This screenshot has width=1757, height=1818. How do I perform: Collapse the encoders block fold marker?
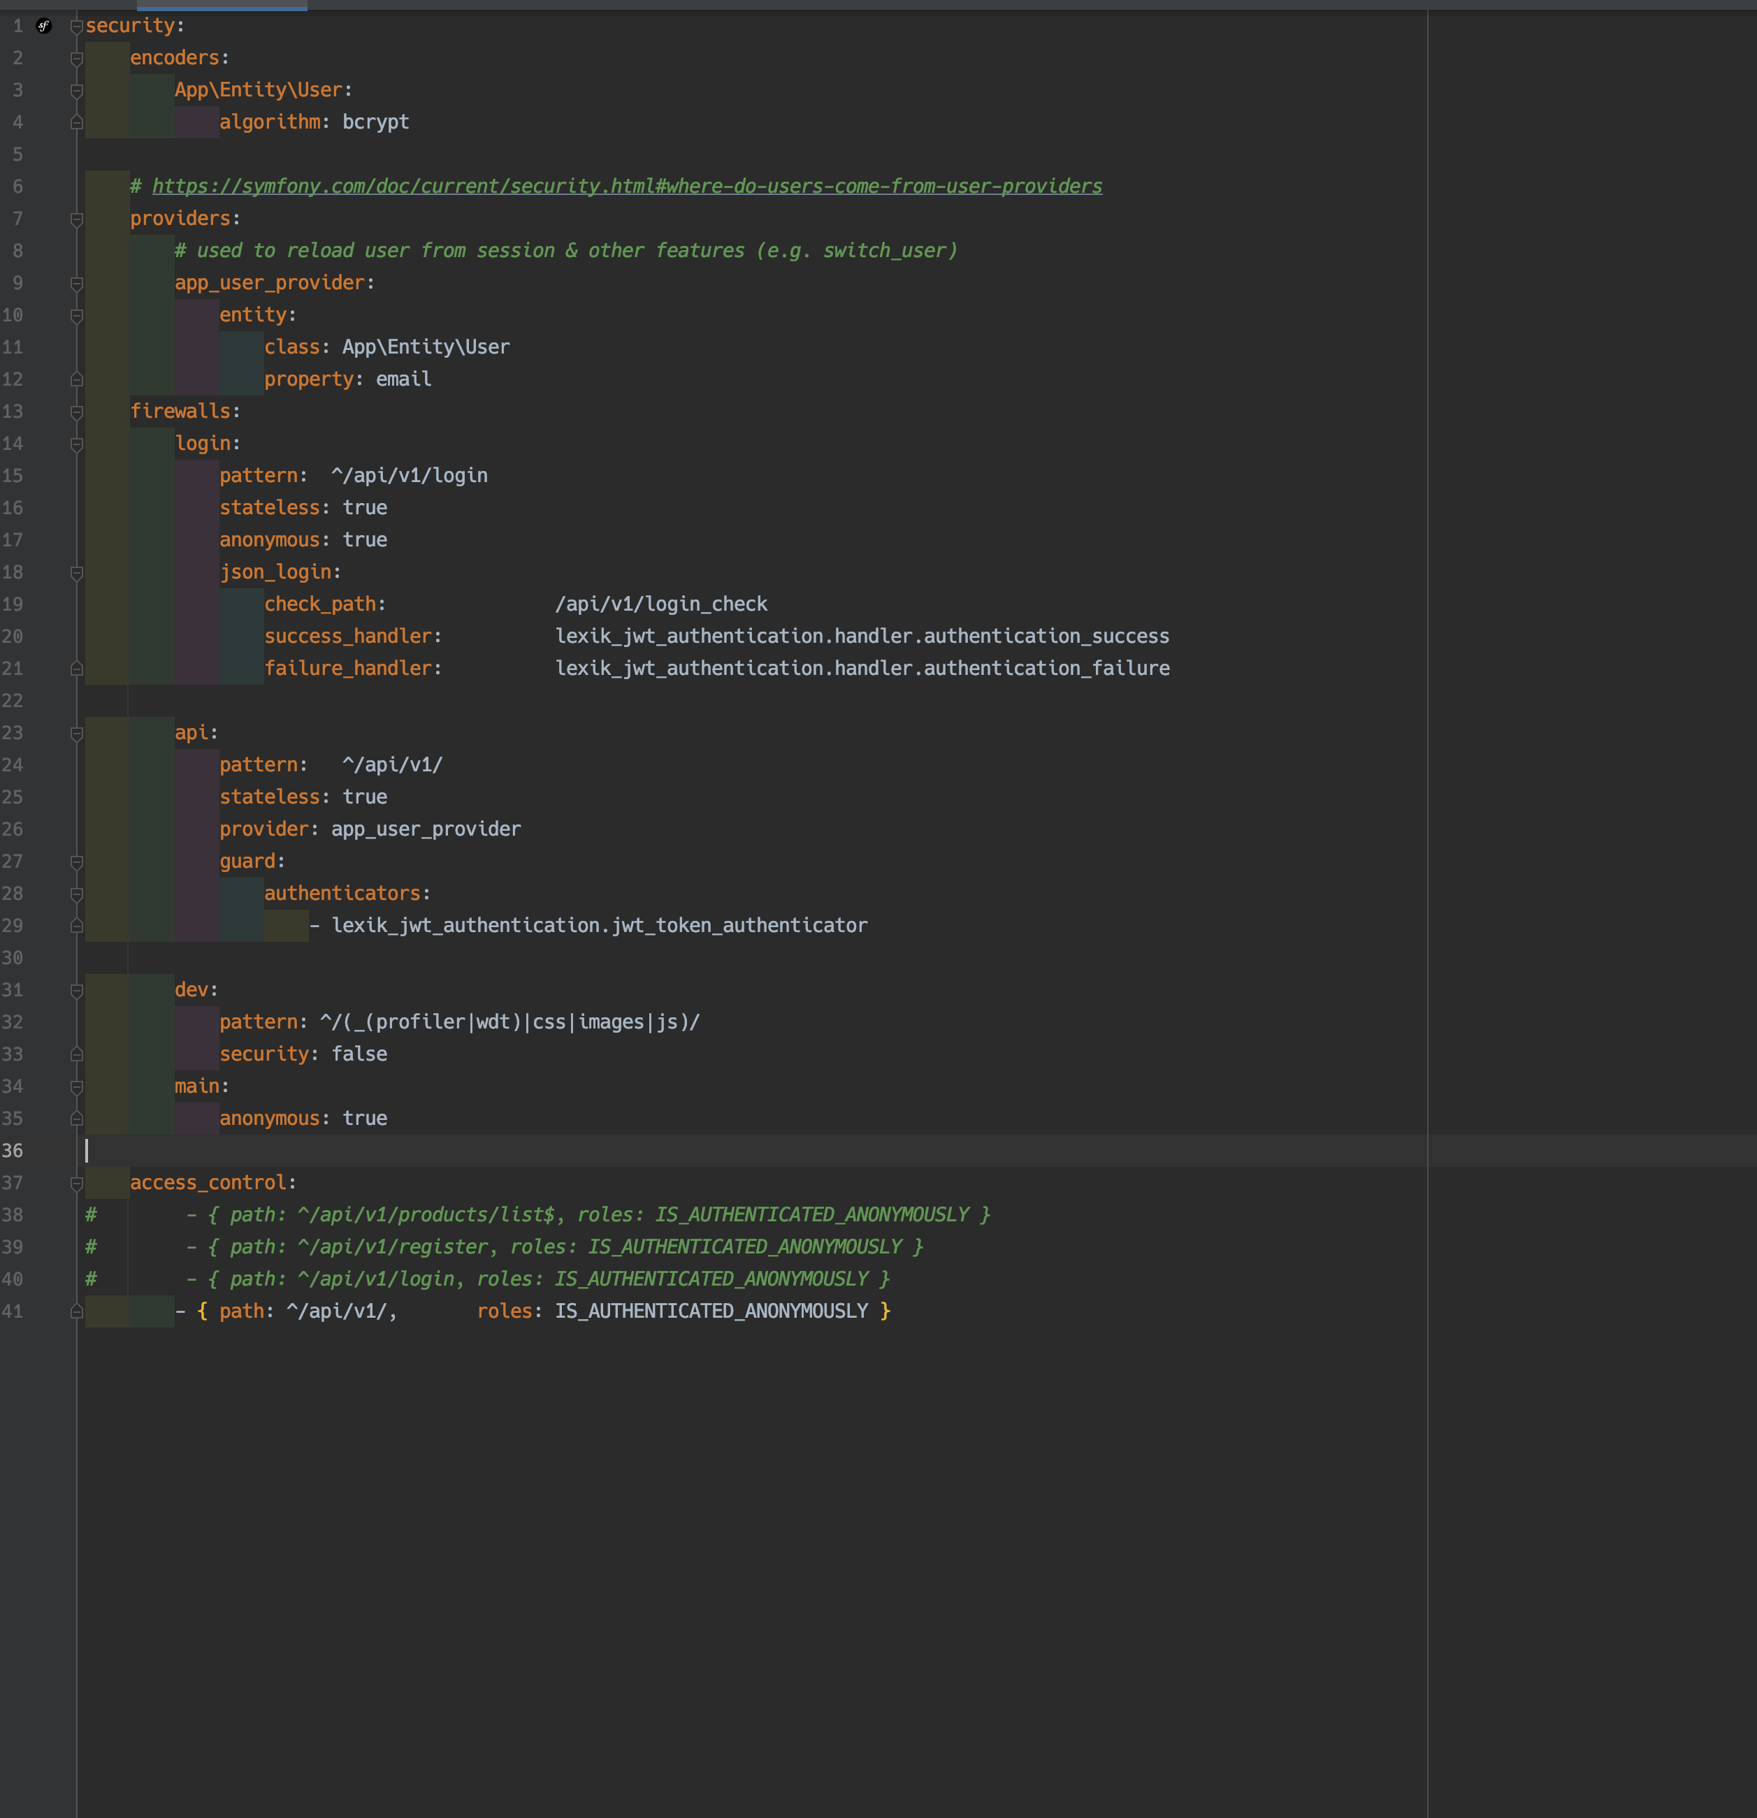point(77,59)
